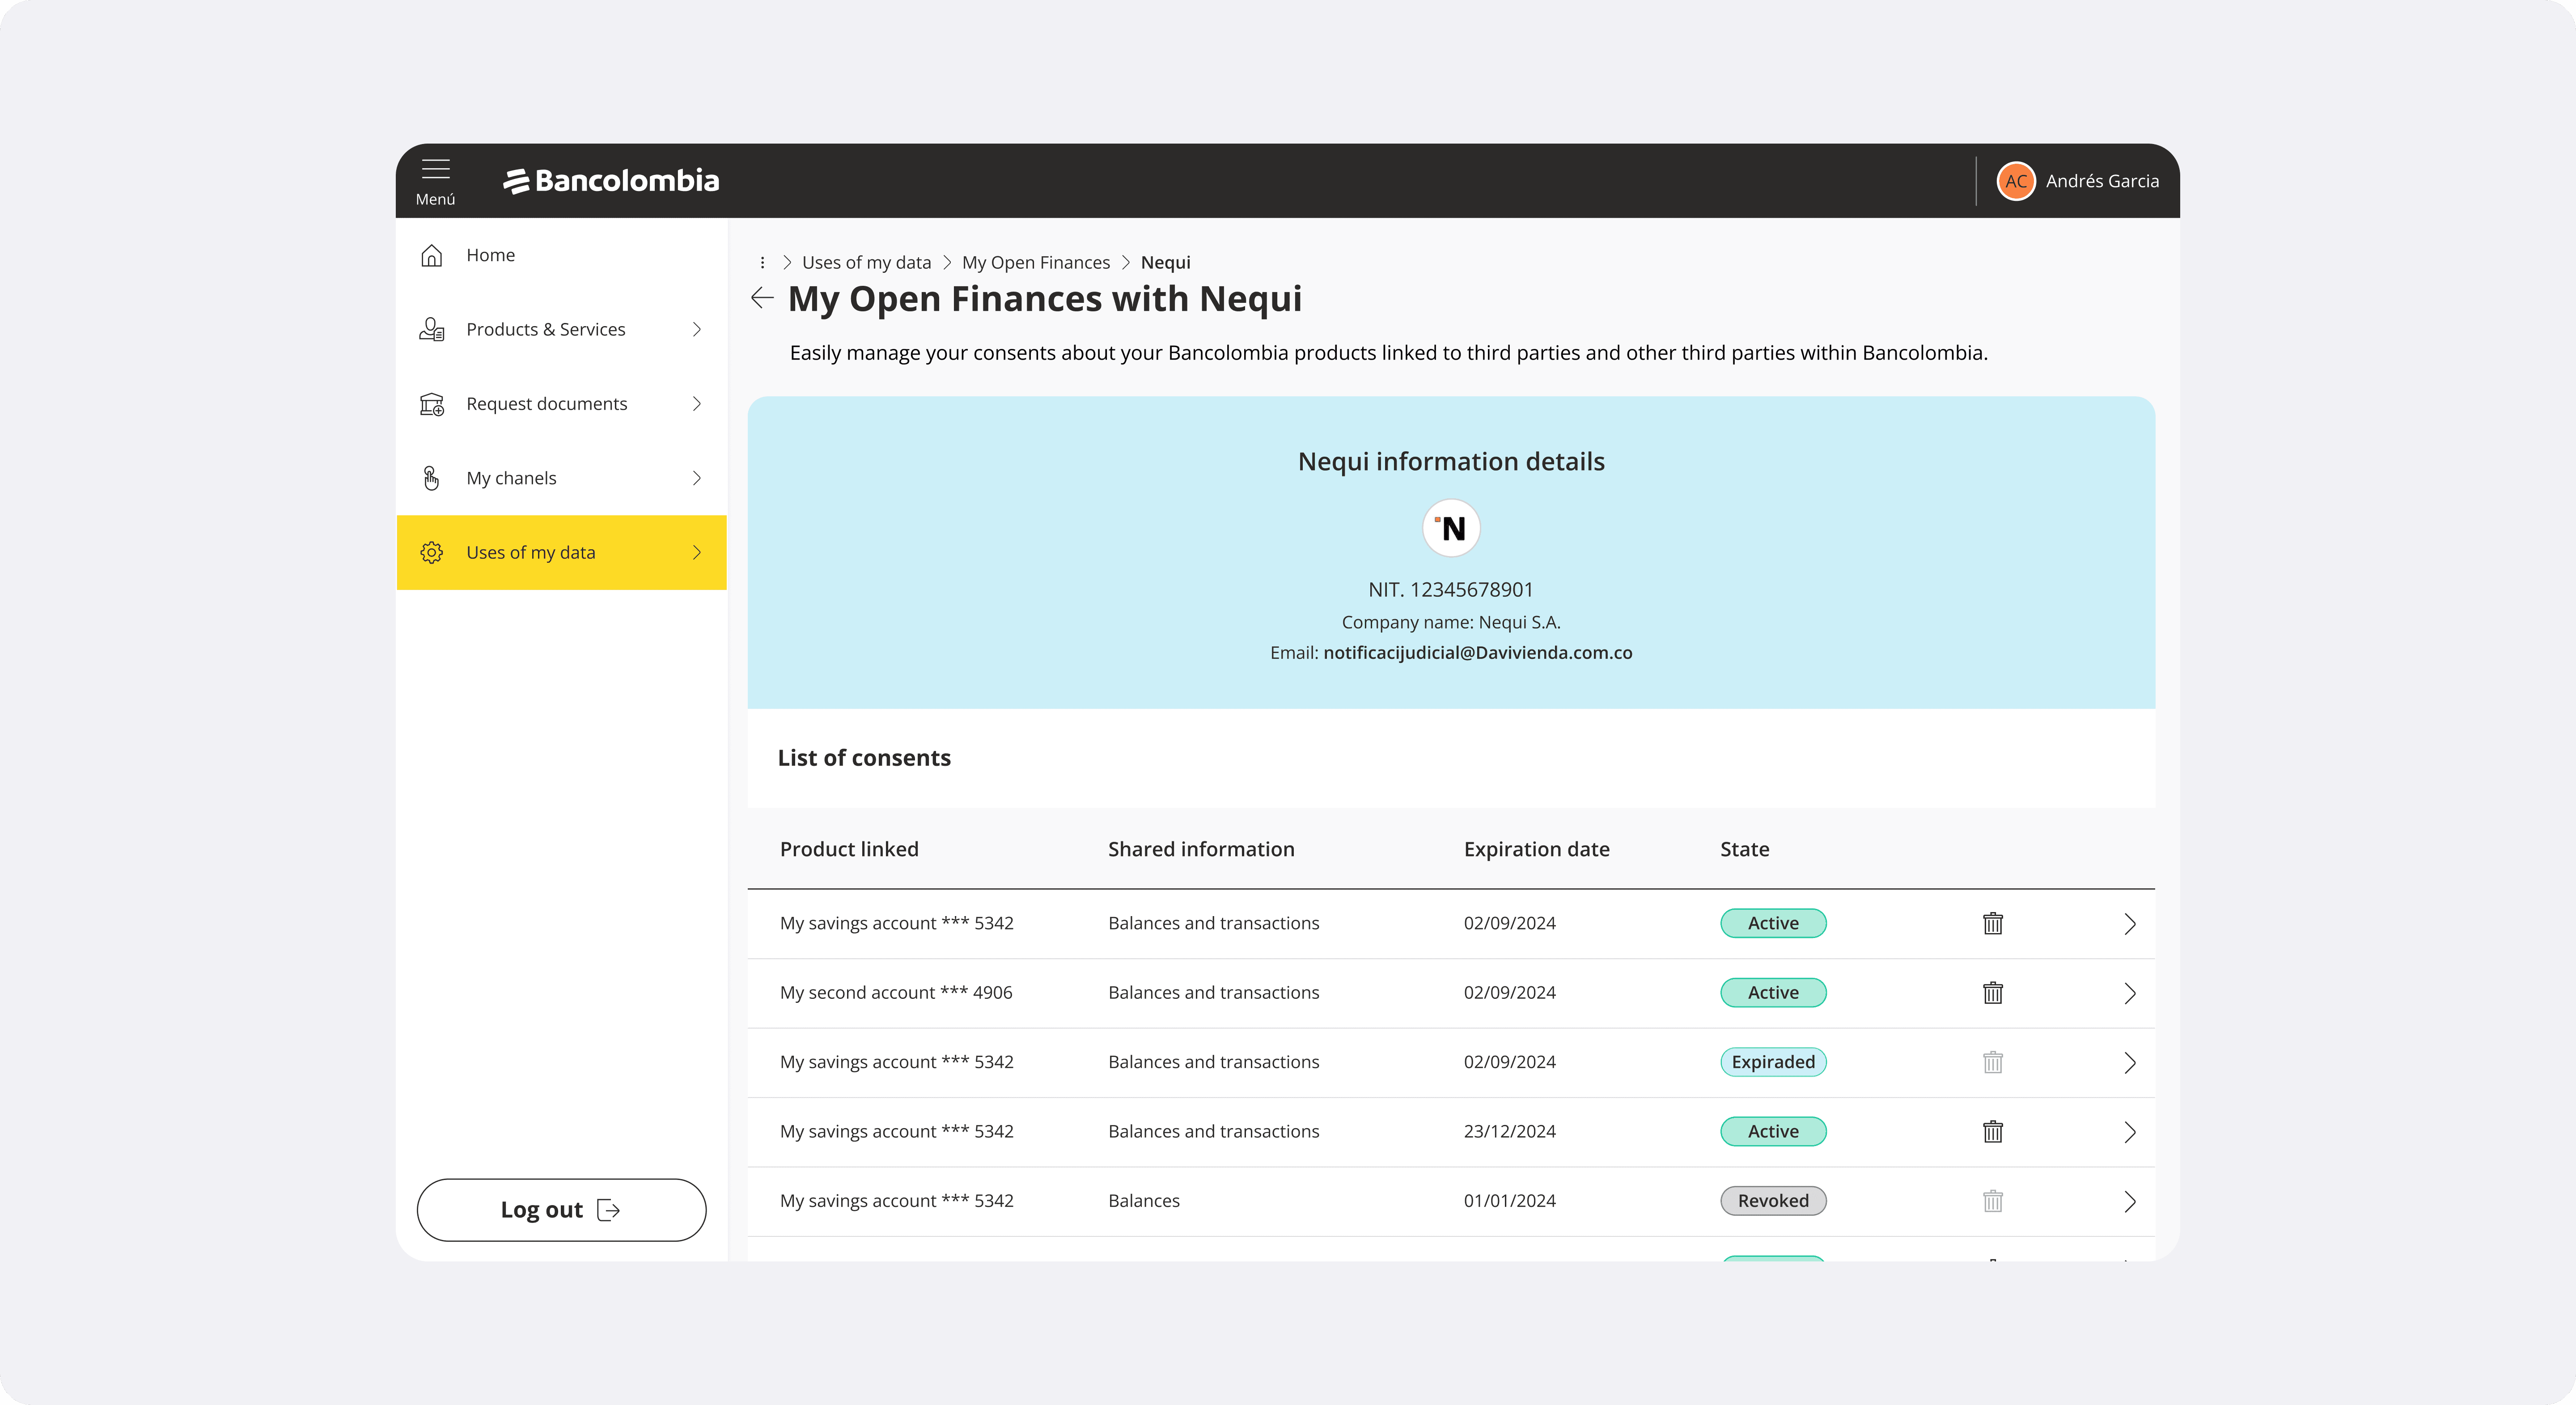2576x1405 pixels.
Task: Click the My second account *** 4906 cell
Action: point(896,992)
